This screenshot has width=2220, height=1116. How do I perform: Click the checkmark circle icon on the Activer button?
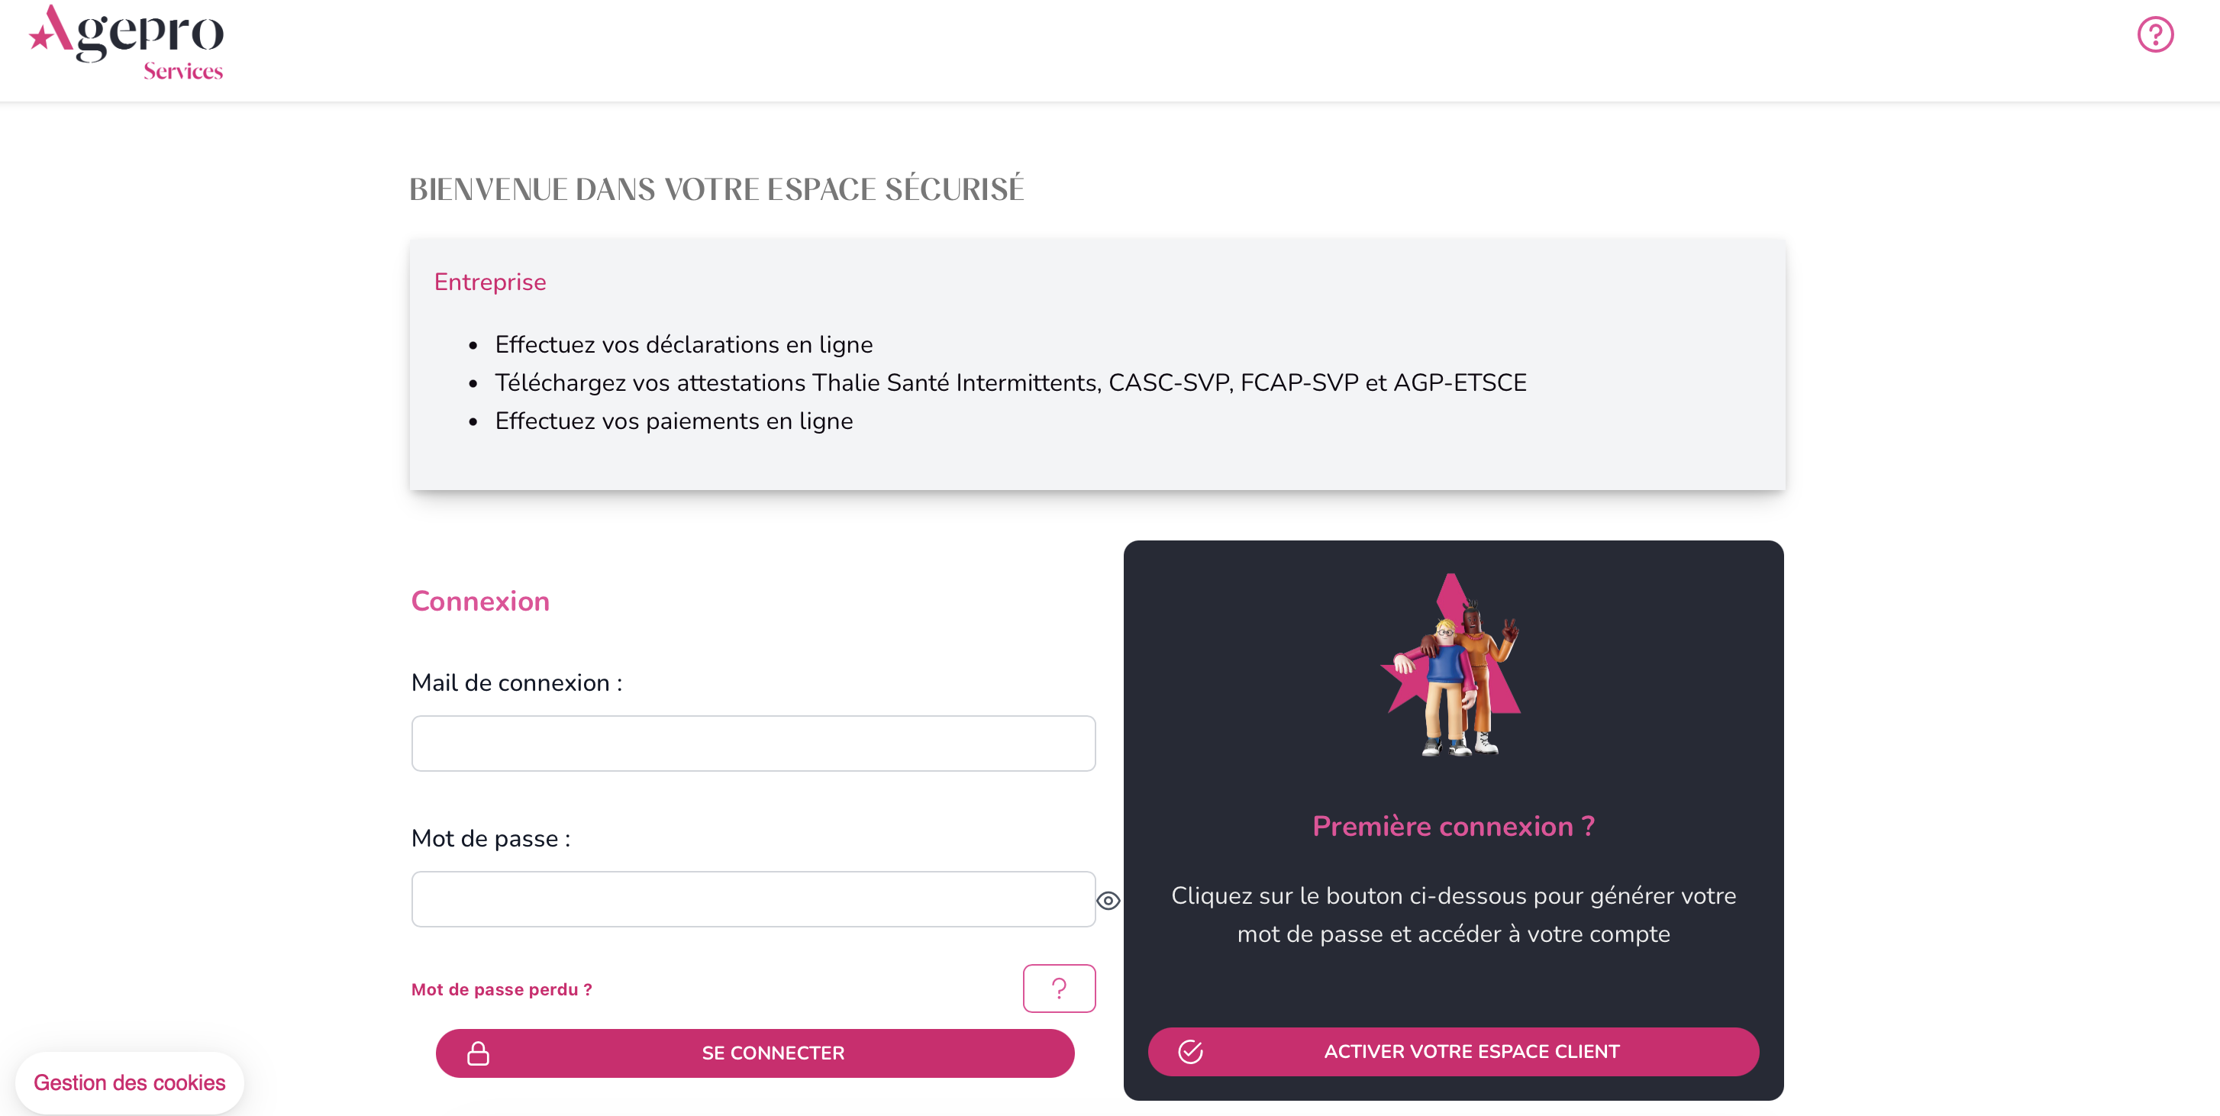point(1190,1051)
